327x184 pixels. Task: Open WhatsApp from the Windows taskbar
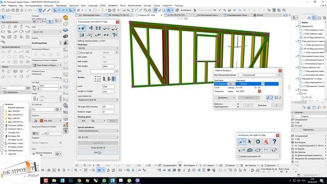pos(104,180)
